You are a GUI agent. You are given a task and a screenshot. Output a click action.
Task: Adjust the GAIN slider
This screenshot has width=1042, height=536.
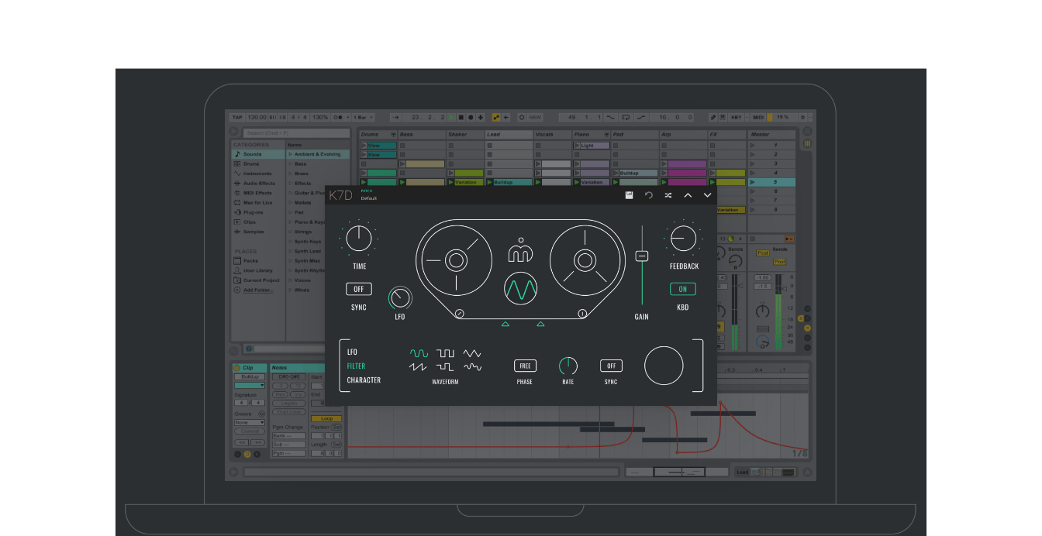point(641,256)
